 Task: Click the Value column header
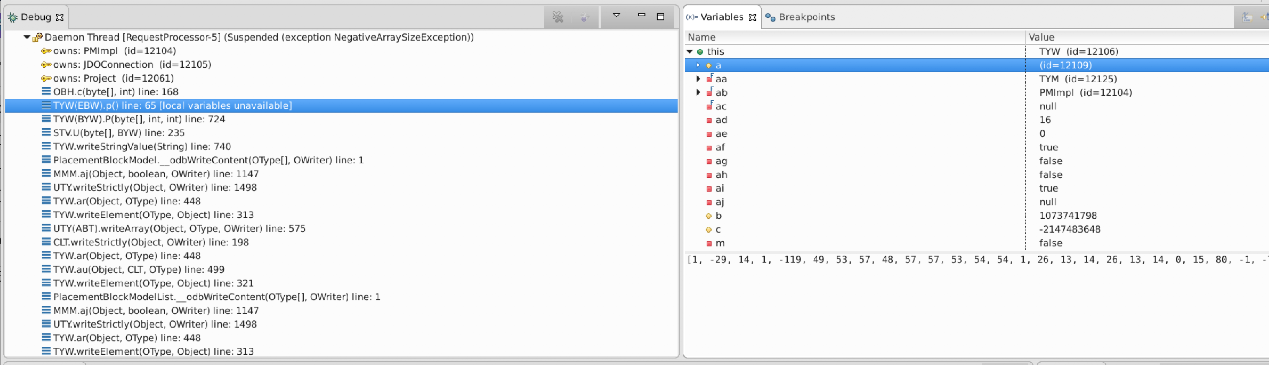[1147, 37]
